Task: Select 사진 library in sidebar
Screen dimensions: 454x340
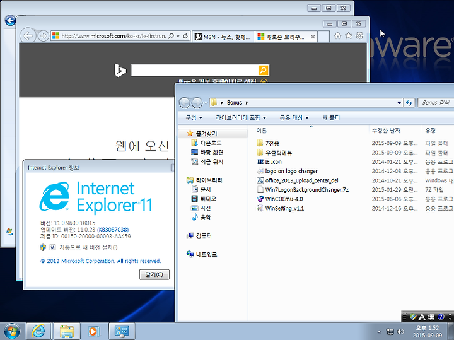Action: click(x=201, y=208)
